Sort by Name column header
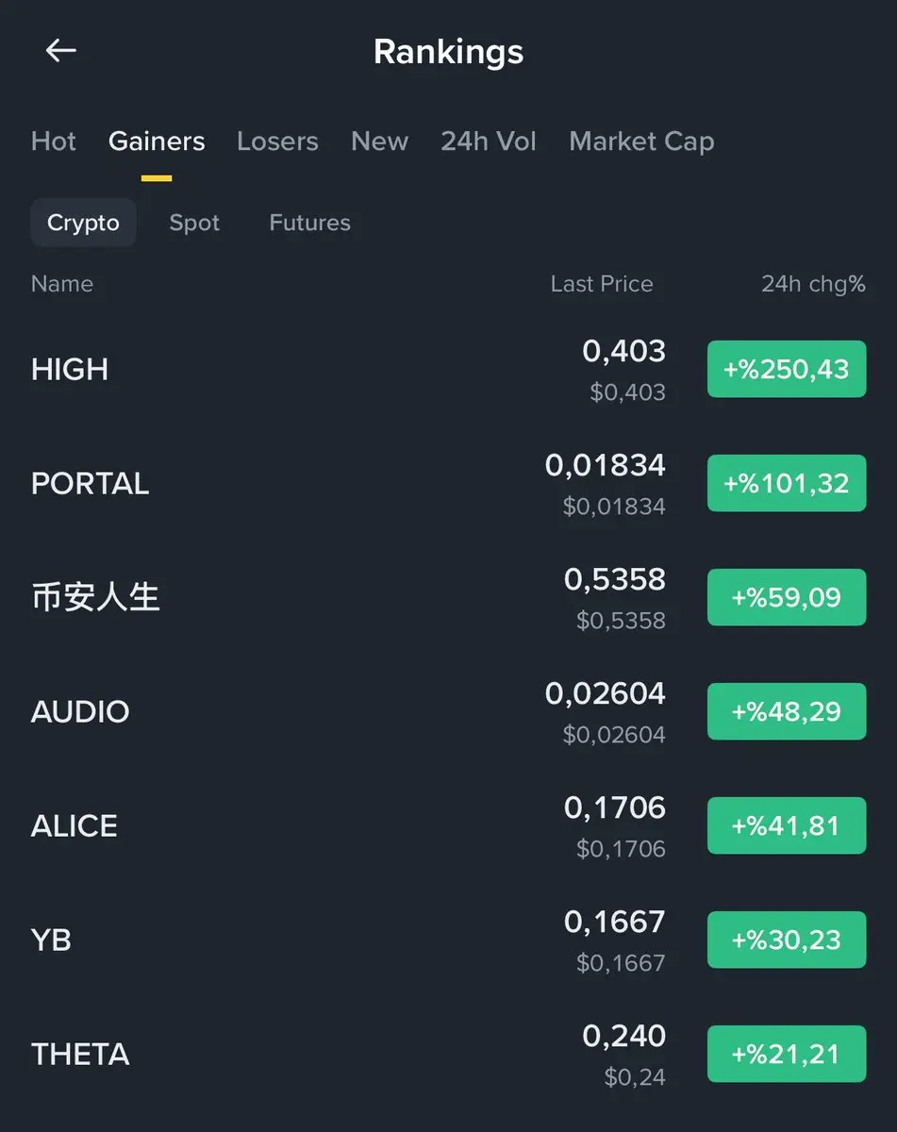 pyautogui.click(x=62, y=284)
